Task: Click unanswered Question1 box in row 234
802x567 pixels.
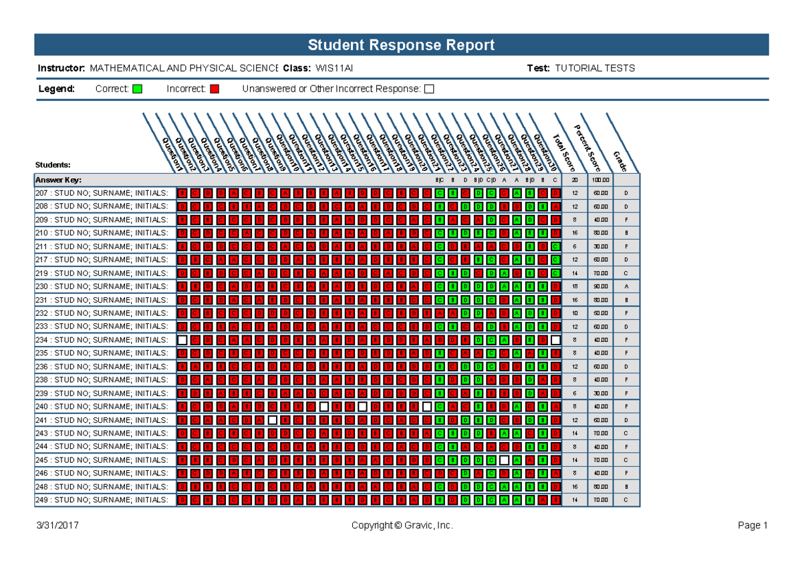Action: click(182, 340)
